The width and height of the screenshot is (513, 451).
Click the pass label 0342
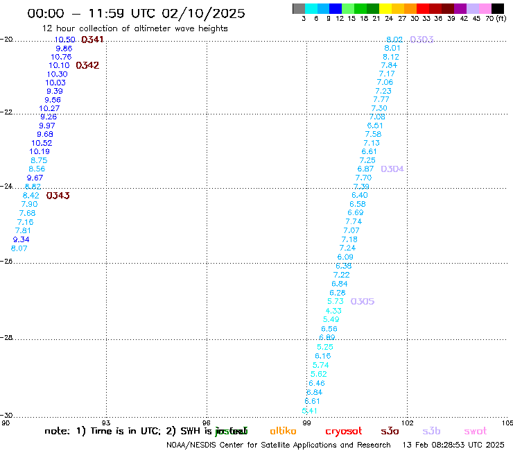click(x=87, y=65)
